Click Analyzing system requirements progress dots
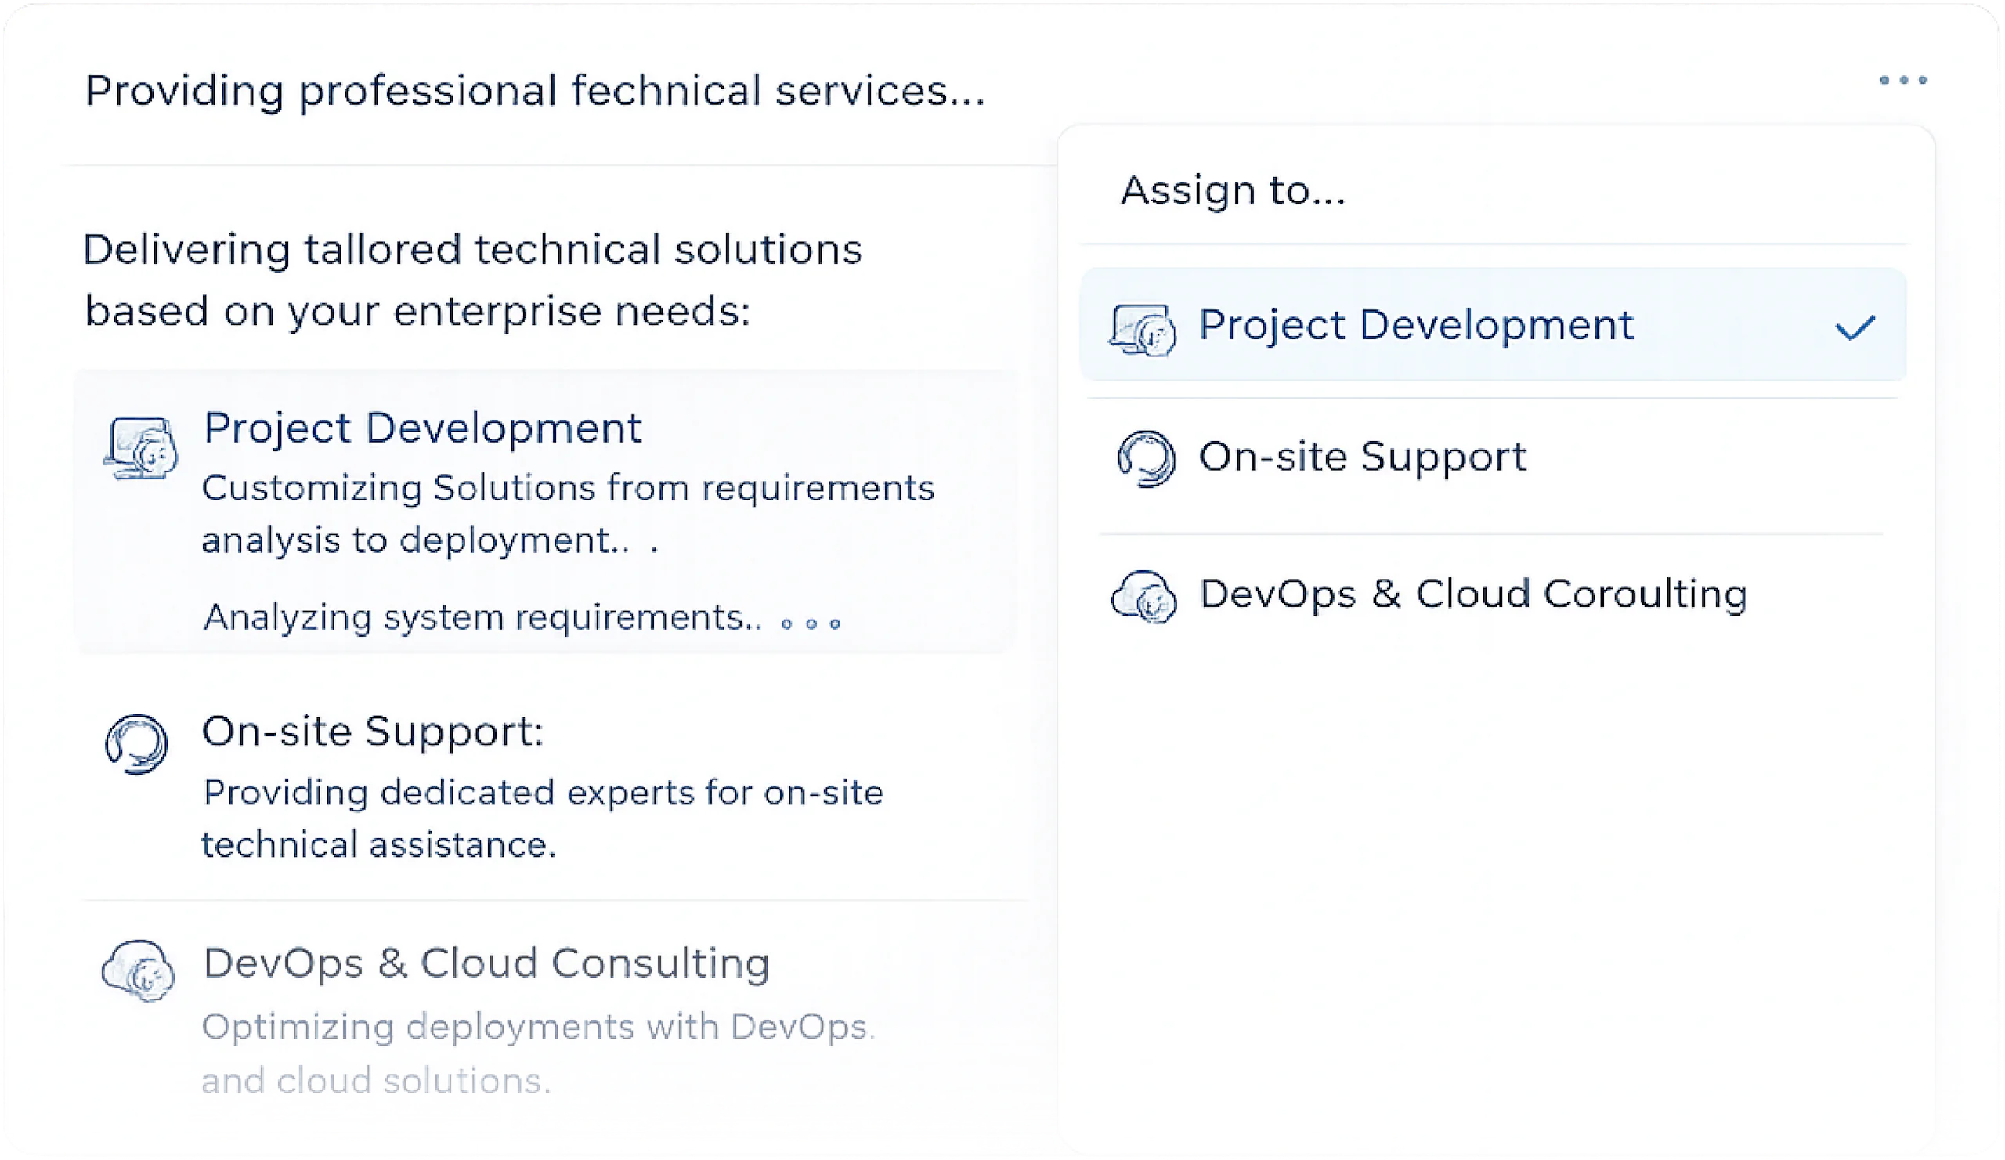Screen dimensions: 2005x1160 point(811,623)
